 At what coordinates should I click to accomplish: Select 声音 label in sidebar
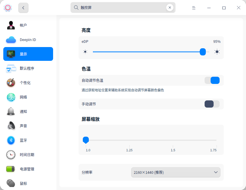pyautogui.click(x=23, y=126)
